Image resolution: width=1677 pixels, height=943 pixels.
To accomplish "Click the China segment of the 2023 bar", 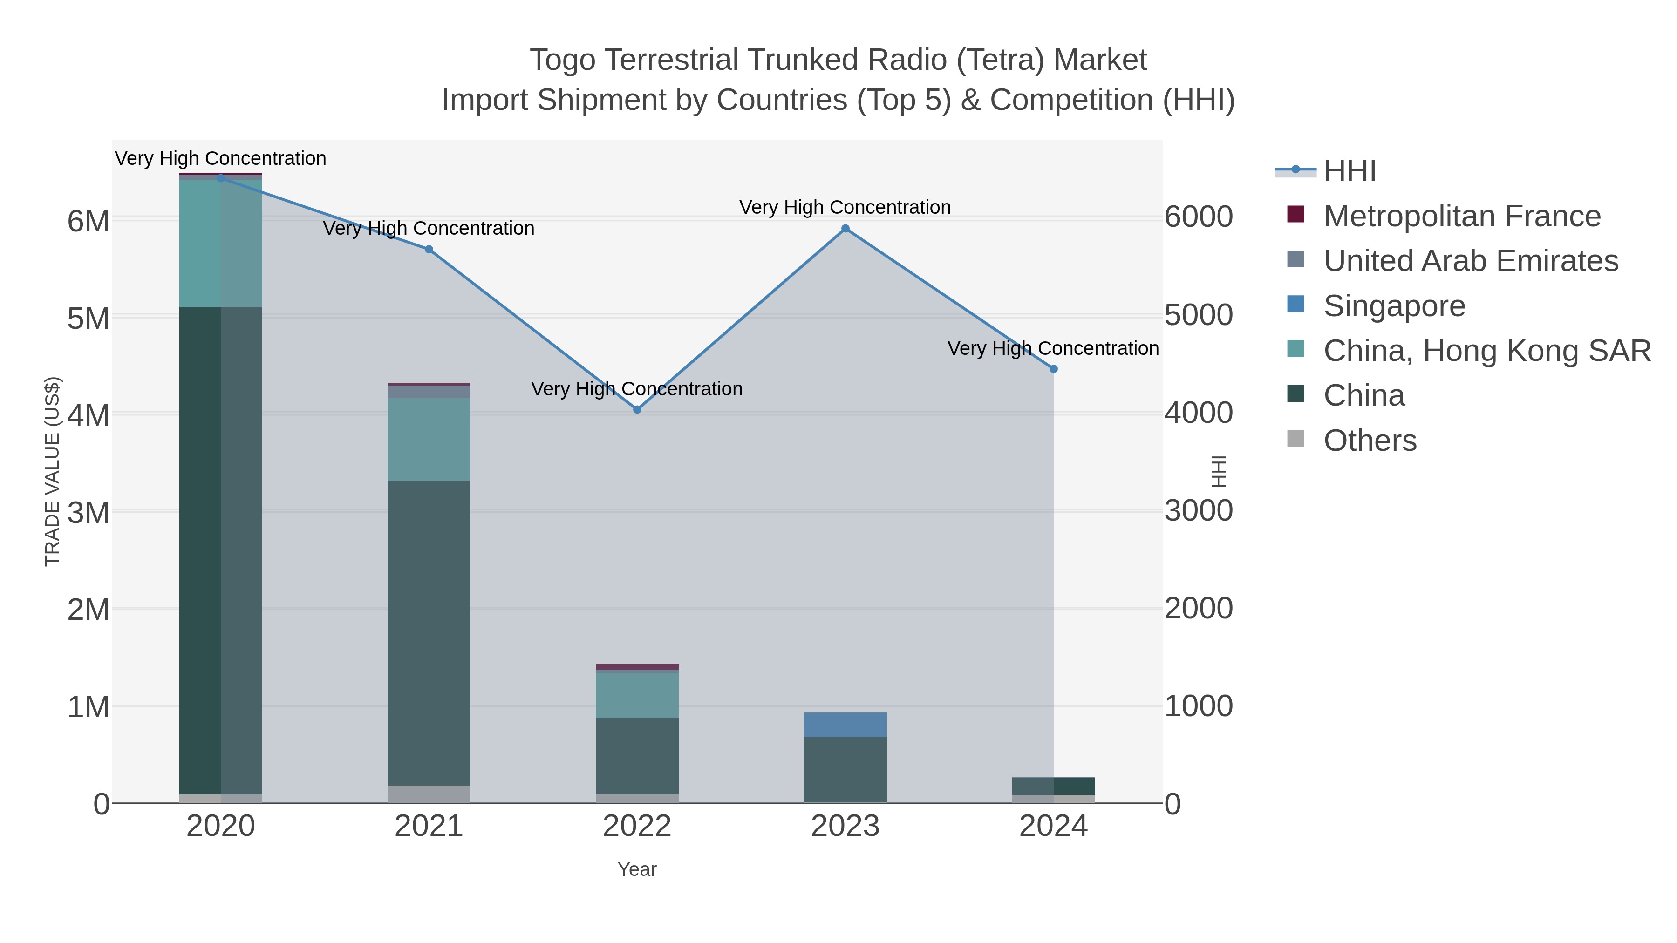I will point(845,770).
